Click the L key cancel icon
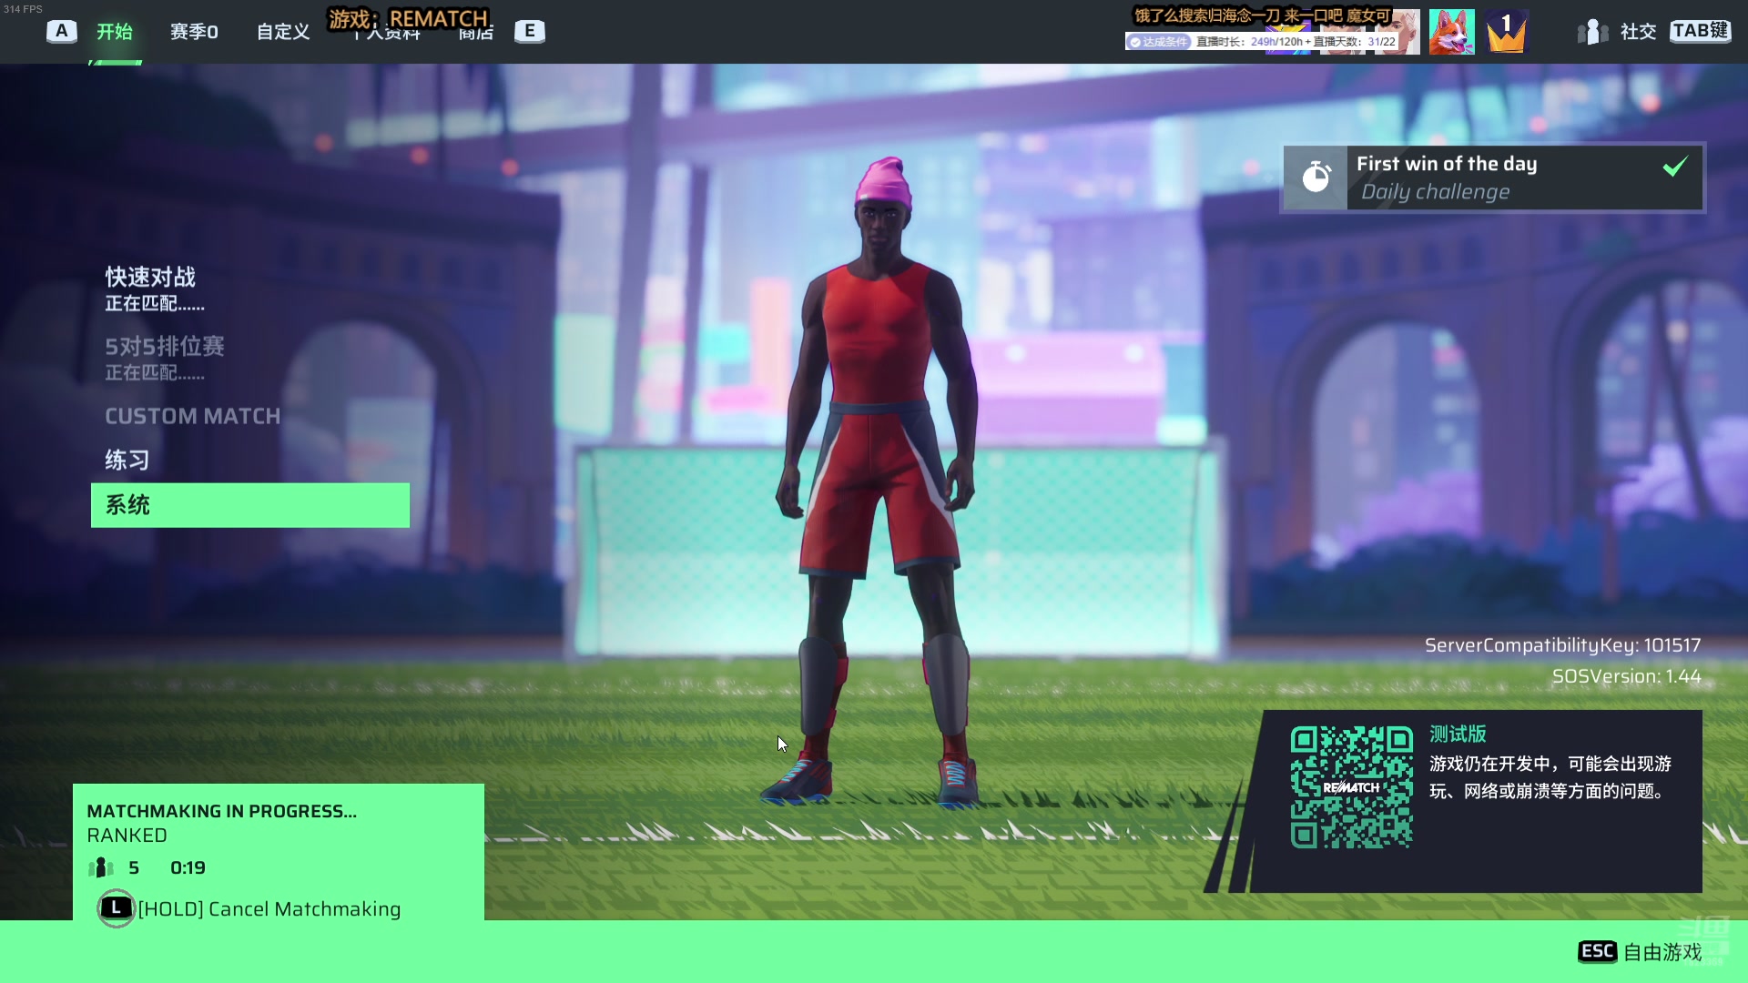This screenshot has height=983, width=1748. [116, 908]
